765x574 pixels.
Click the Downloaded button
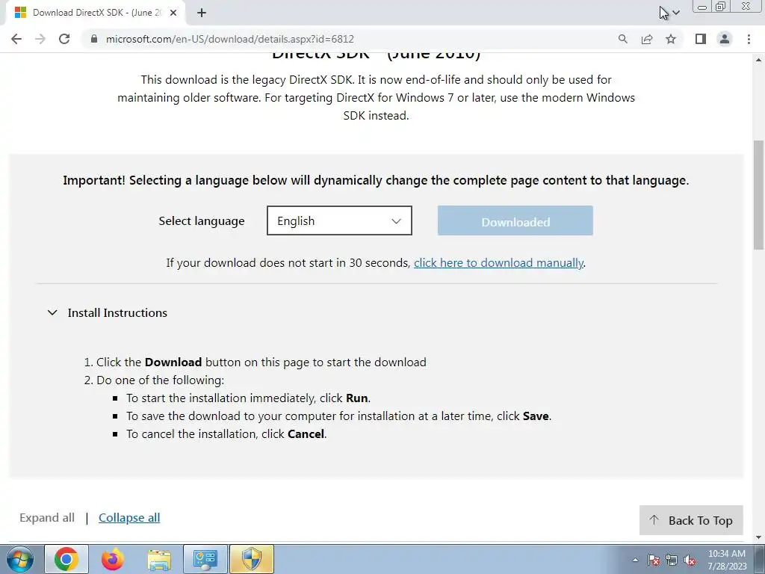coord(515,220)
